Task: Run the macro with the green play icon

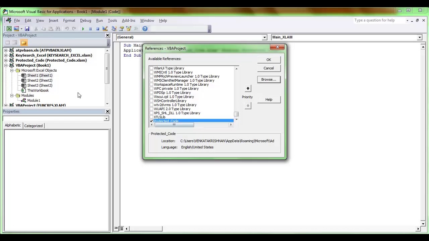Action: [83, 29]
